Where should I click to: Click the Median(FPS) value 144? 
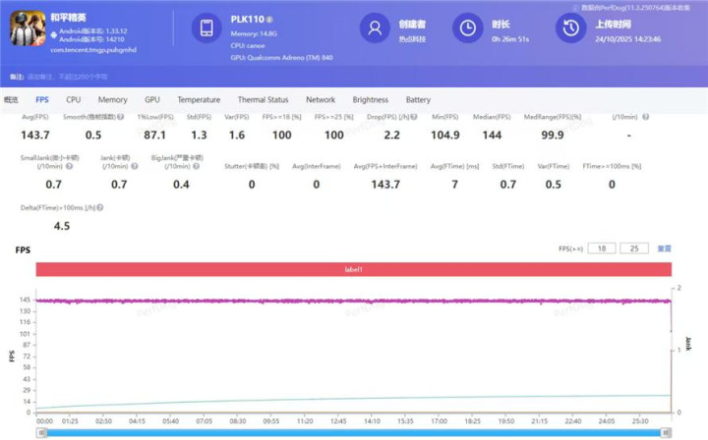[x=492, y=135]
